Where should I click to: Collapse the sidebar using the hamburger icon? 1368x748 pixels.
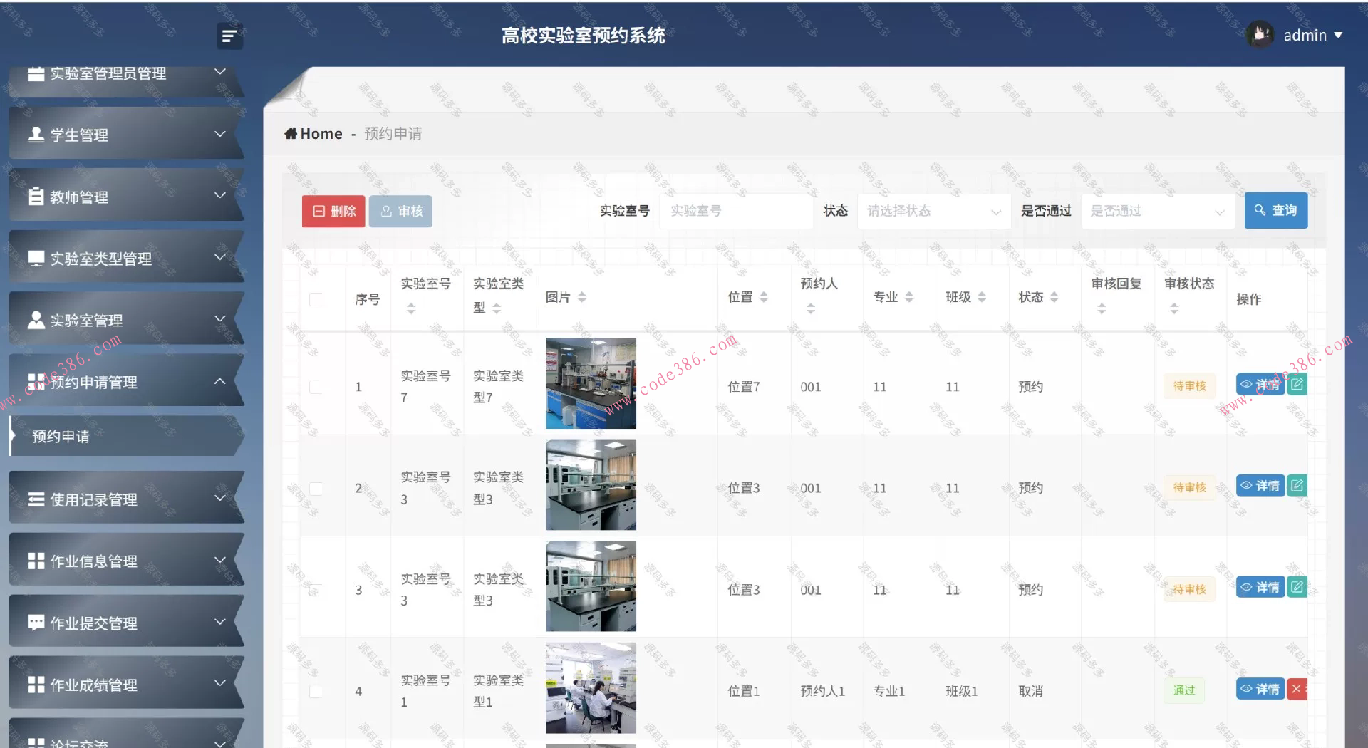pyautogui.click(x=229, y=36)
